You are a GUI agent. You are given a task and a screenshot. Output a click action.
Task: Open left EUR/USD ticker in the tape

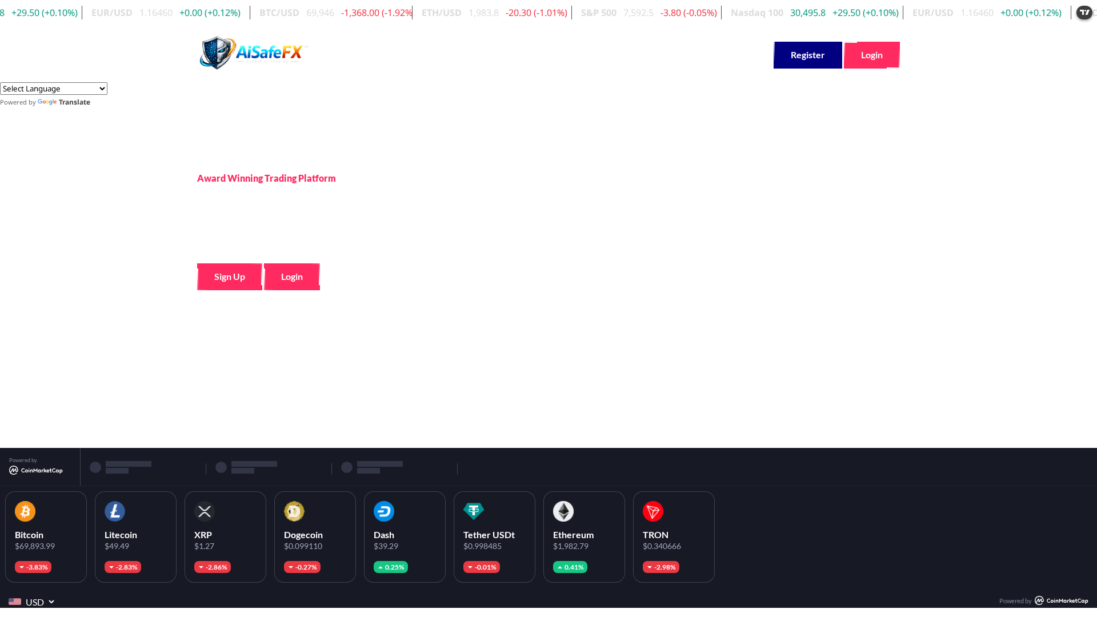coord(166,13)
